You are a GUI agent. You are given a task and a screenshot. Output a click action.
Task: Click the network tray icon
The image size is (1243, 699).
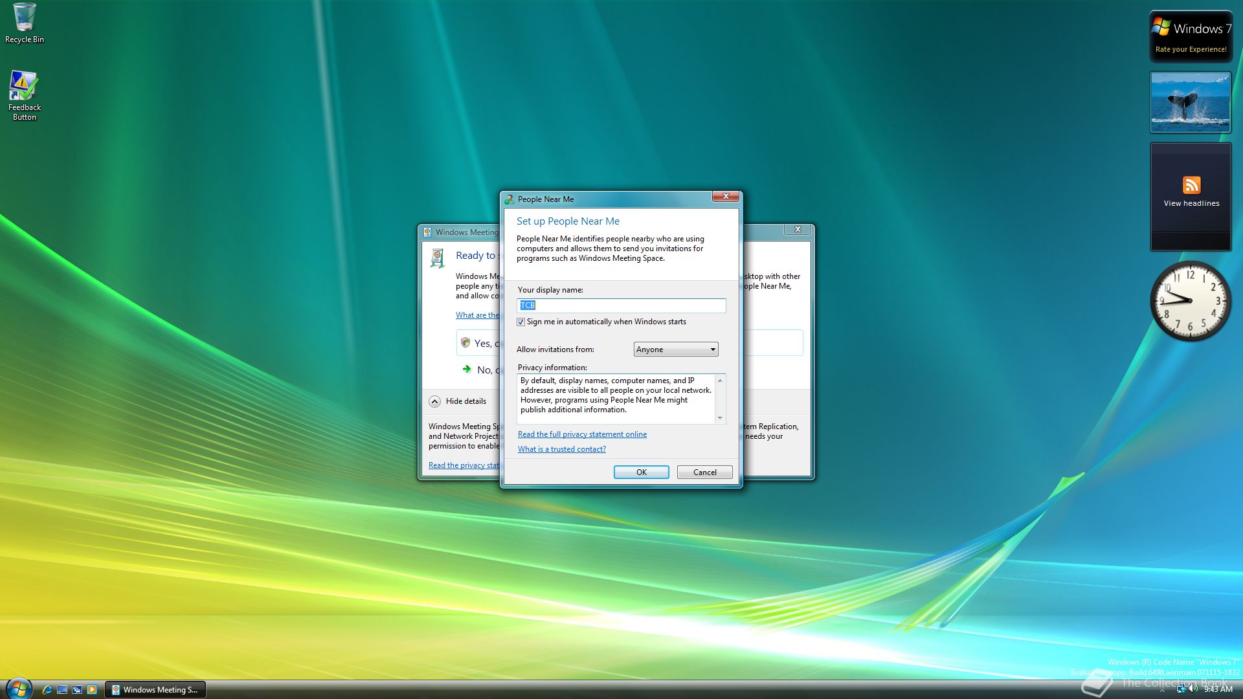(x=1181, y=689)
